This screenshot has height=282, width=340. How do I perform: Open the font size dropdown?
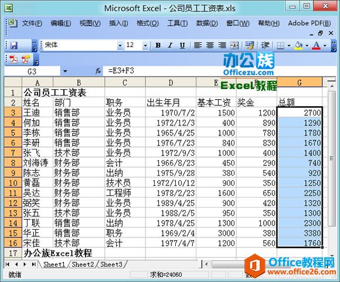[x=145, y=46]
